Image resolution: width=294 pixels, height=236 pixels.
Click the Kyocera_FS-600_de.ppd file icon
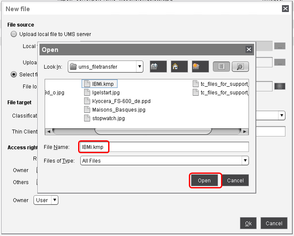click(x=87, y=101)
